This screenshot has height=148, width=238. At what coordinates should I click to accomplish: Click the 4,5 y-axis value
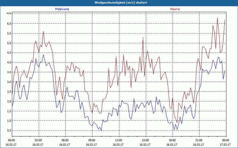tap(9, 53)
